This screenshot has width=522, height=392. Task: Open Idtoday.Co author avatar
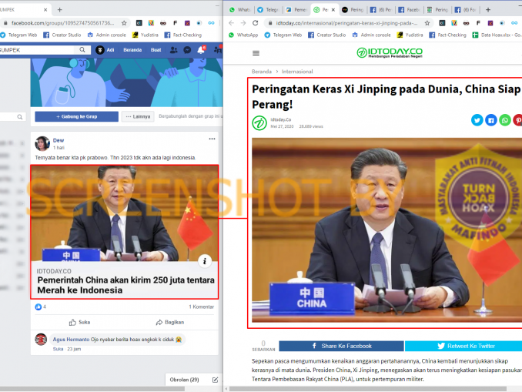pyautogui.click(x=259, y=123)
